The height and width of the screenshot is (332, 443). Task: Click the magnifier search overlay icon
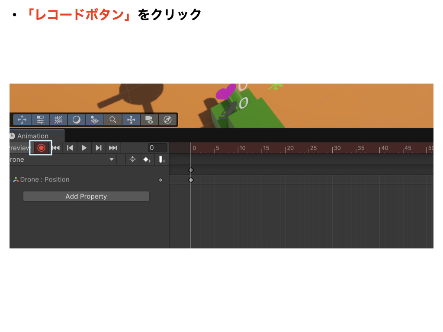(x=113, y=120)
